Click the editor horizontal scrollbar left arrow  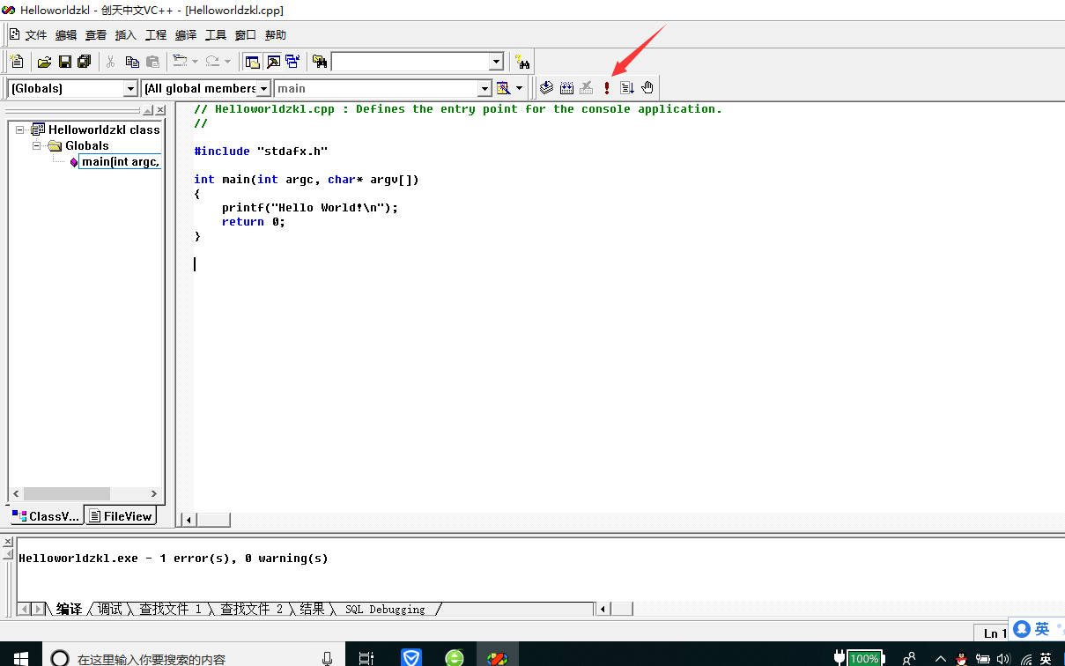point(189,520)
